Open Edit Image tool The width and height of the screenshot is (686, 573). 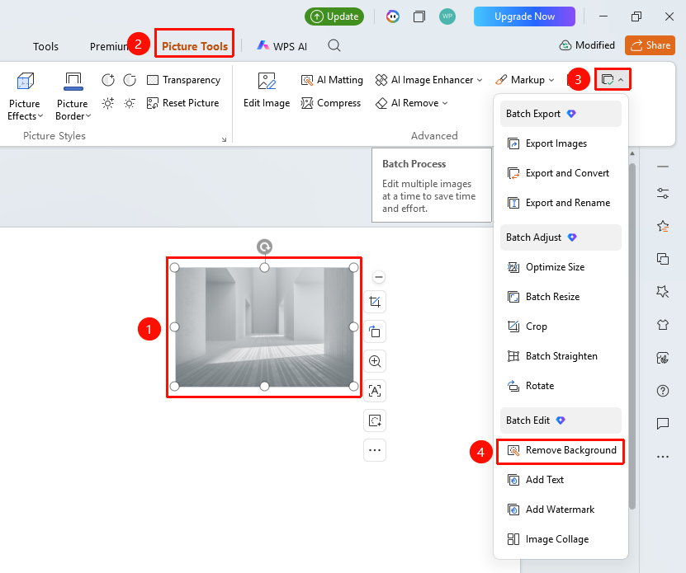(x=267, y=91)
